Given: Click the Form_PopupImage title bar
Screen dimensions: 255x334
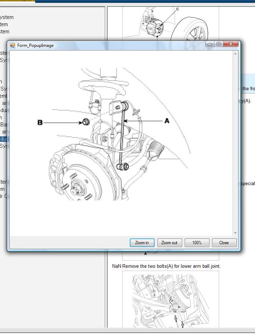Looking at the screenshot, I should 108,45.
